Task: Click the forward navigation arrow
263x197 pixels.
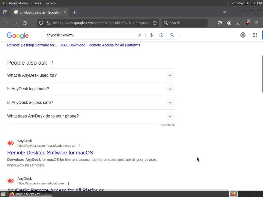Action: coord(15,23)
